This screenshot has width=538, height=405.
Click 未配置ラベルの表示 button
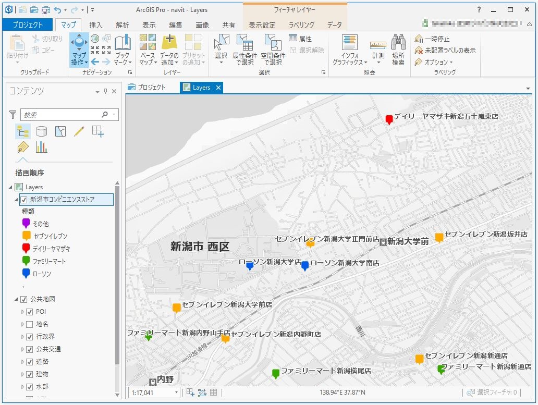pos(445,51)
